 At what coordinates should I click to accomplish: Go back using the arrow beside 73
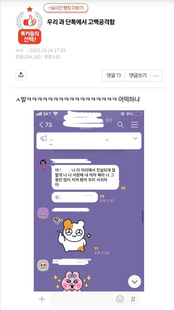(x=41, y=125)
